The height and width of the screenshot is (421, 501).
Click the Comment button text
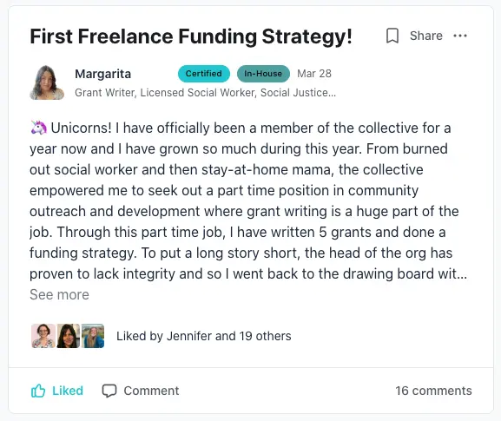tap(151, 391)
